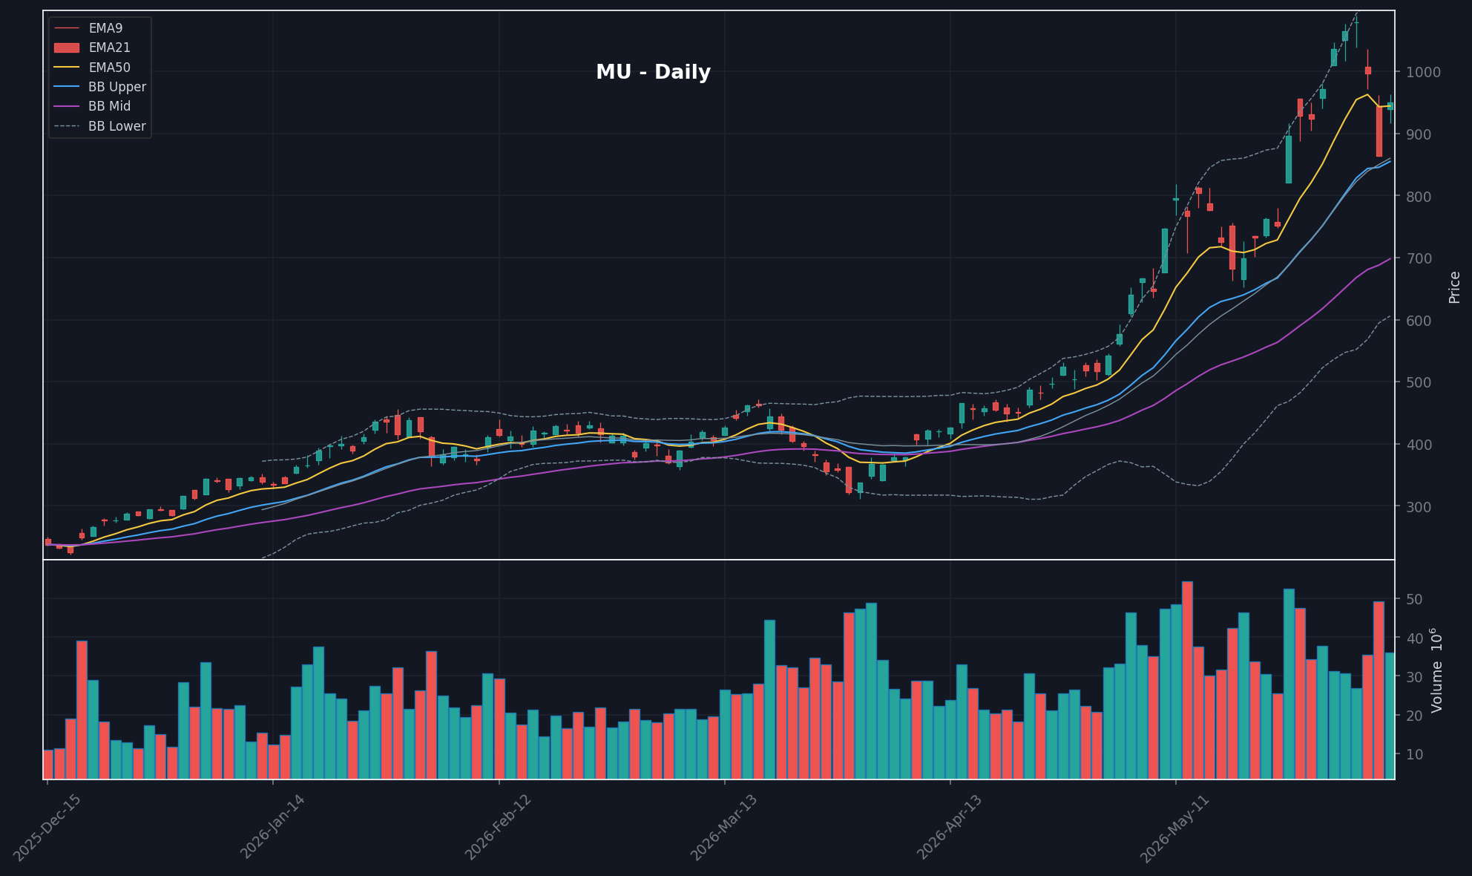Viewport: 1472px width, 876px height.
Task: Click the Volume axis title
Action: coord(1437,670)
